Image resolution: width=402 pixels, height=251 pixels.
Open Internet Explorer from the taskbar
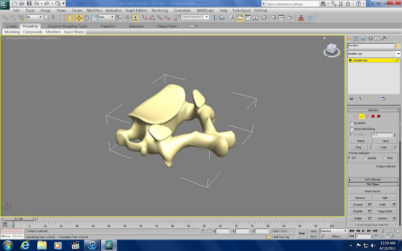pyautogui.click(x=26, y=245)
